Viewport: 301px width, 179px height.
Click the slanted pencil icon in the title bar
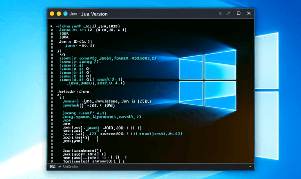click(228, 13)
